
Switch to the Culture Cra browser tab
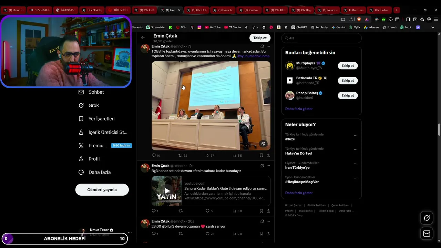353,10
